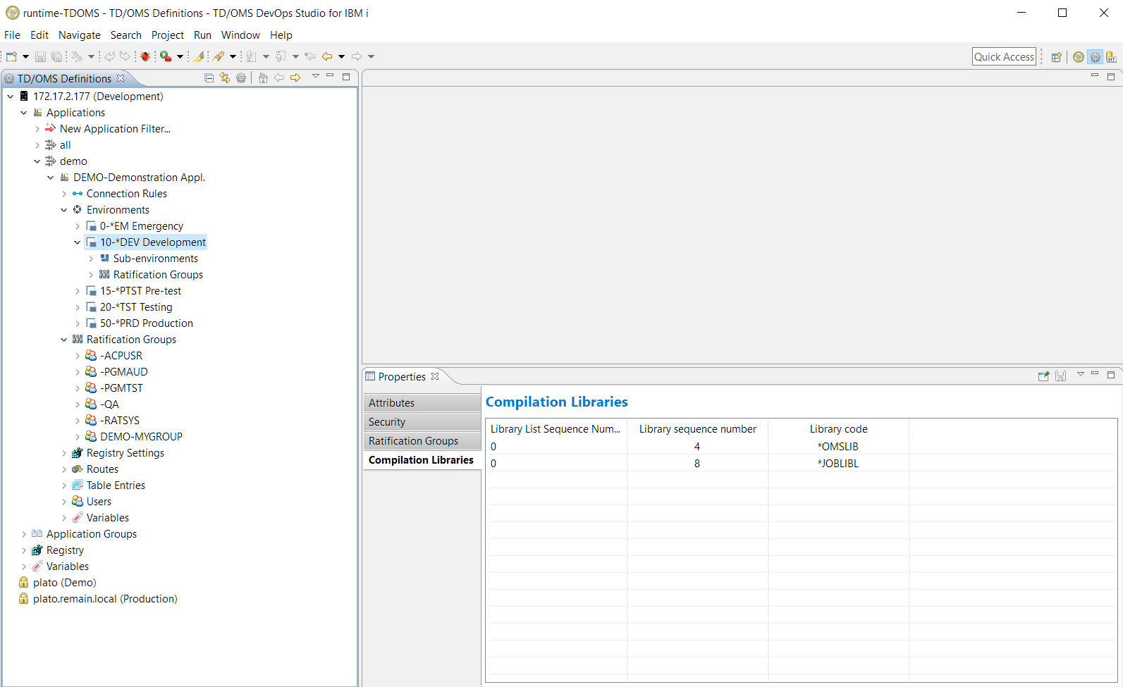Collapse all nodes in TD/OMS Definitions

pos(209,78)
